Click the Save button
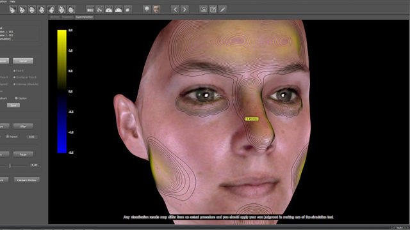The width and height of the screenshot is (410, 230). (13, 105)
